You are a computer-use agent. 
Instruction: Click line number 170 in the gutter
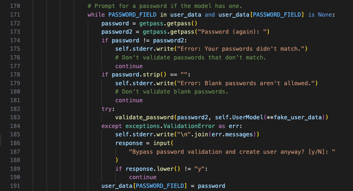click(15, 6)
